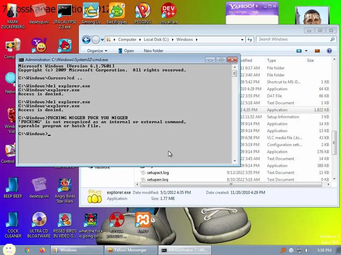The height and width of the screenshot is (255, 341).
Task: Open Explorer help question mark icon
Action: [x=329, y=51]
